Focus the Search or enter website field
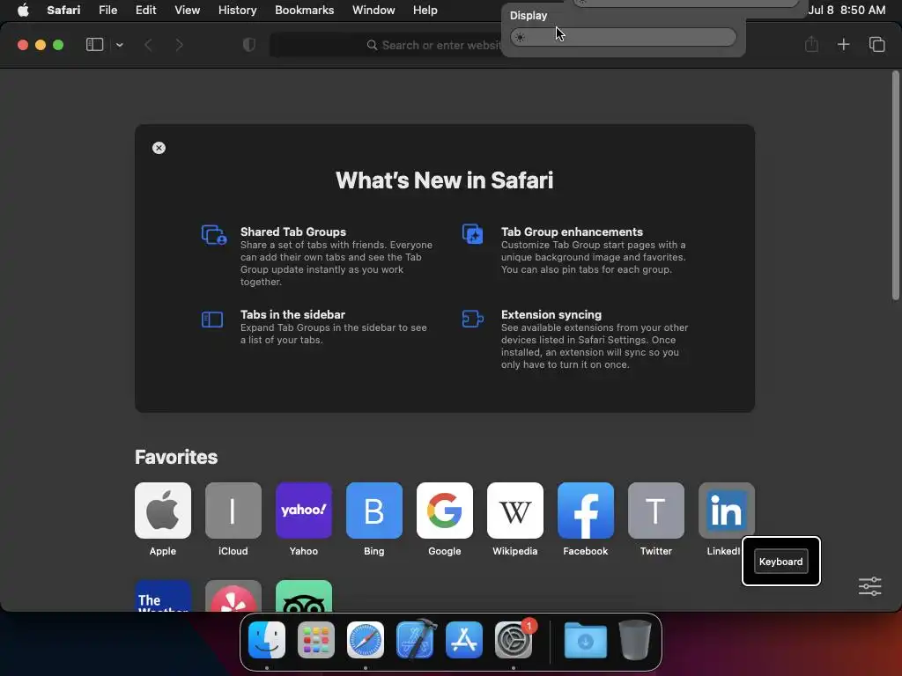Viewport: 902px width, 676px height. 386,45
